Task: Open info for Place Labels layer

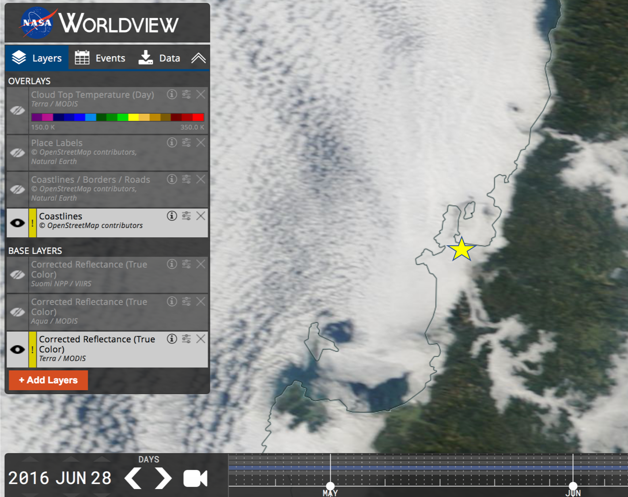Action: pyautogui.click(x=172, y=142)
